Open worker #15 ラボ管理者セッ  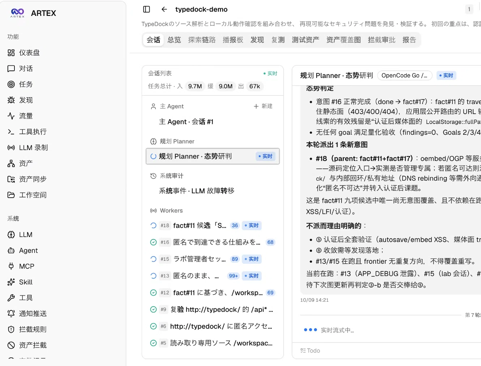(212, 259)
